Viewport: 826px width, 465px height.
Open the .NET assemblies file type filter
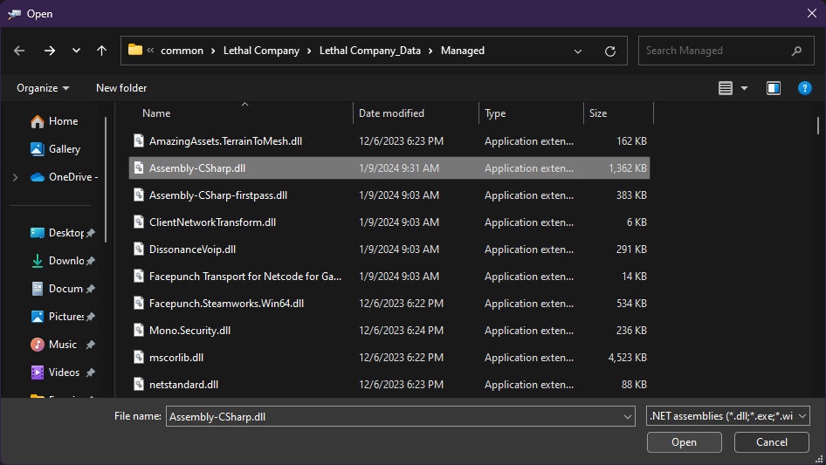[727, 416]
